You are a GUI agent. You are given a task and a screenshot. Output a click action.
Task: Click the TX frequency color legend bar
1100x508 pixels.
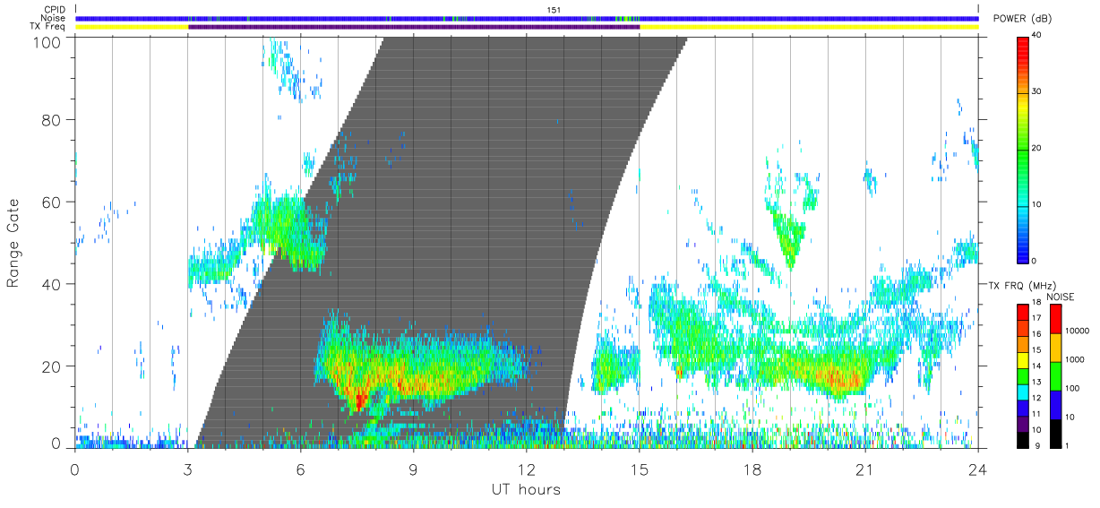click(1023, 375)
